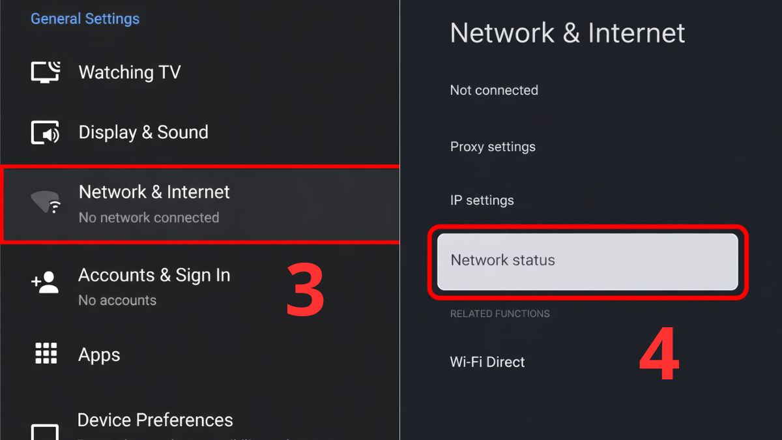Image resolution: width=782 pixels, height=440 pixels.
Task: Click the add-account person icon
Action: (46, 282)
